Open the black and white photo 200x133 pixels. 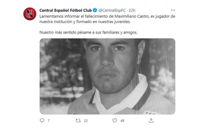(107, 76)
